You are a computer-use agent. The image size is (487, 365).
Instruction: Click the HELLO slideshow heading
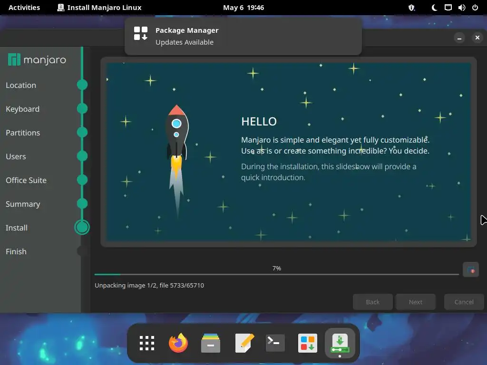(x=259, y=121)
